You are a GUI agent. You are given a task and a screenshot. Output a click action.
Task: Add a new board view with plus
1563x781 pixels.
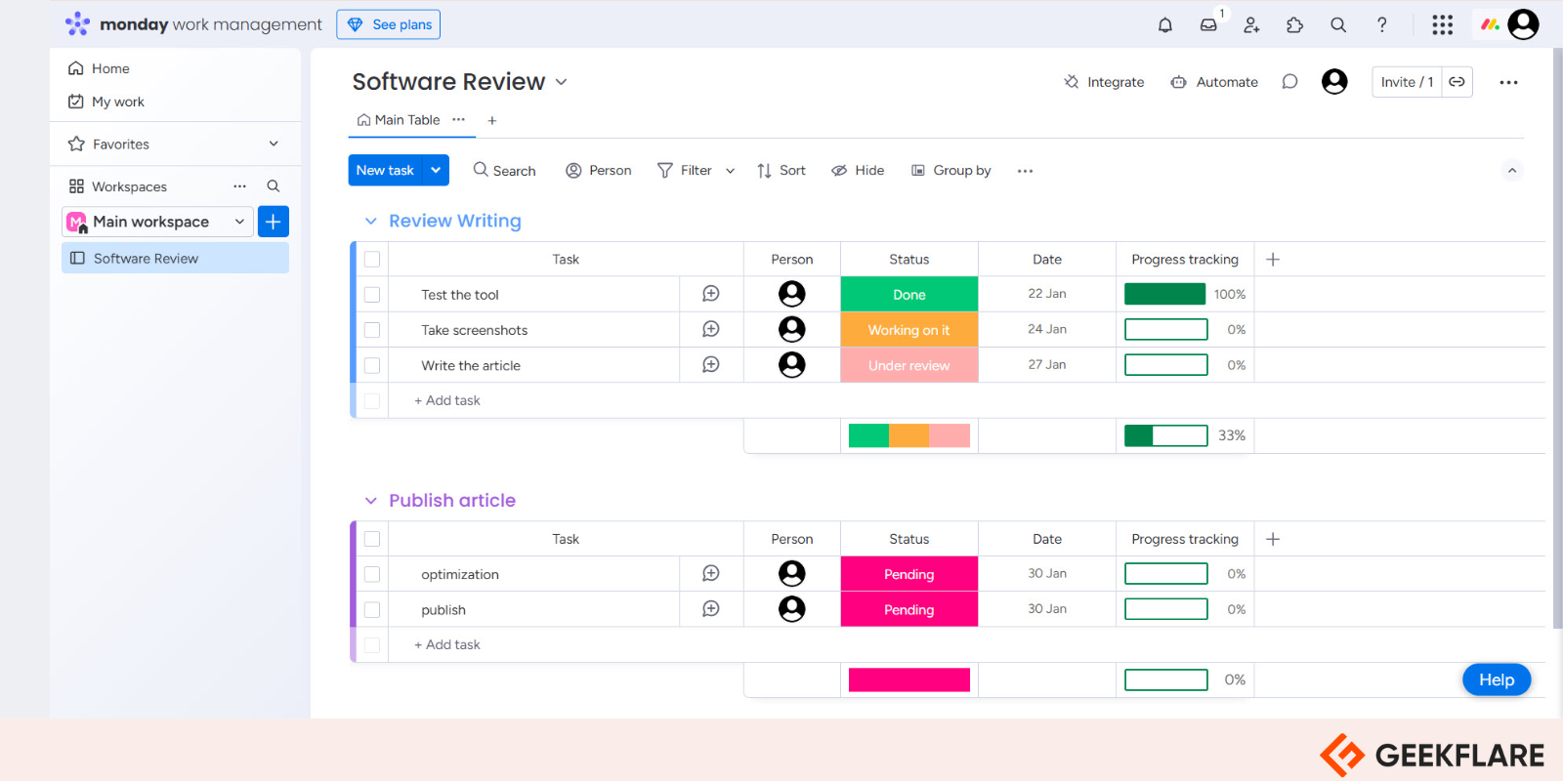492,120
